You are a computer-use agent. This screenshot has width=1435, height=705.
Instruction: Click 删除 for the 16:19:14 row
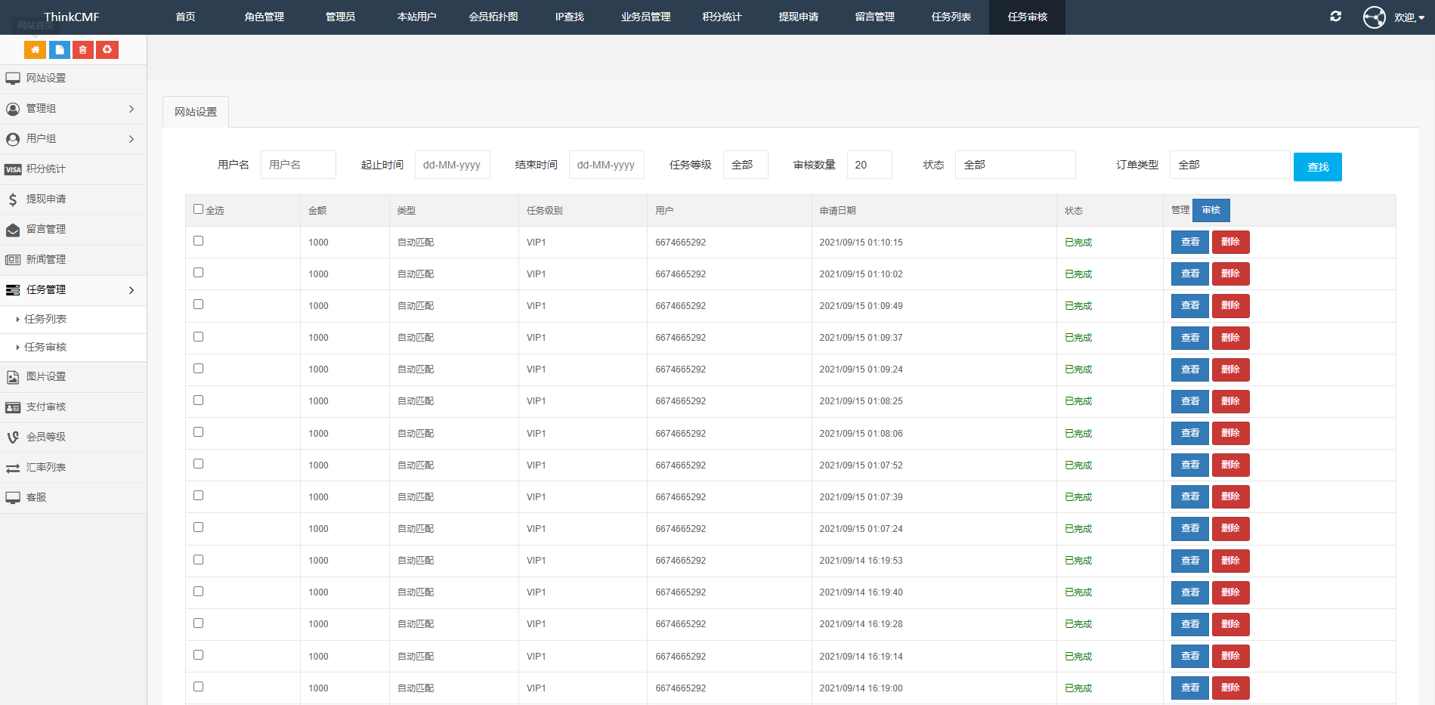coord(1230,656)
